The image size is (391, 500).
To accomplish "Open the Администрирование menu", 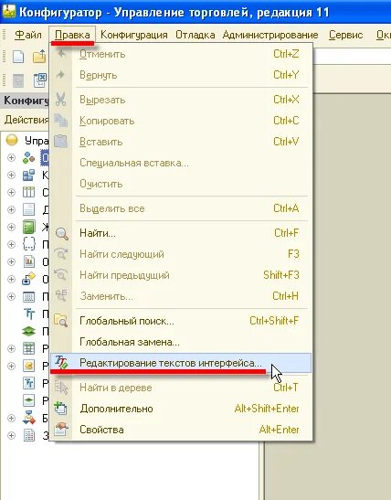I will [x=270, y=35].
